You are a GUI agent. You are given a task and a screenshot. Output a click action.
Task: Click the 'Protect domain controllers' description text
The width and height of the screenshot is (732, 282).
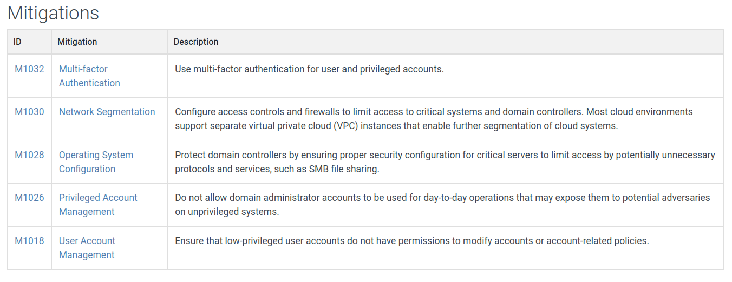click(x=231, y=155)
